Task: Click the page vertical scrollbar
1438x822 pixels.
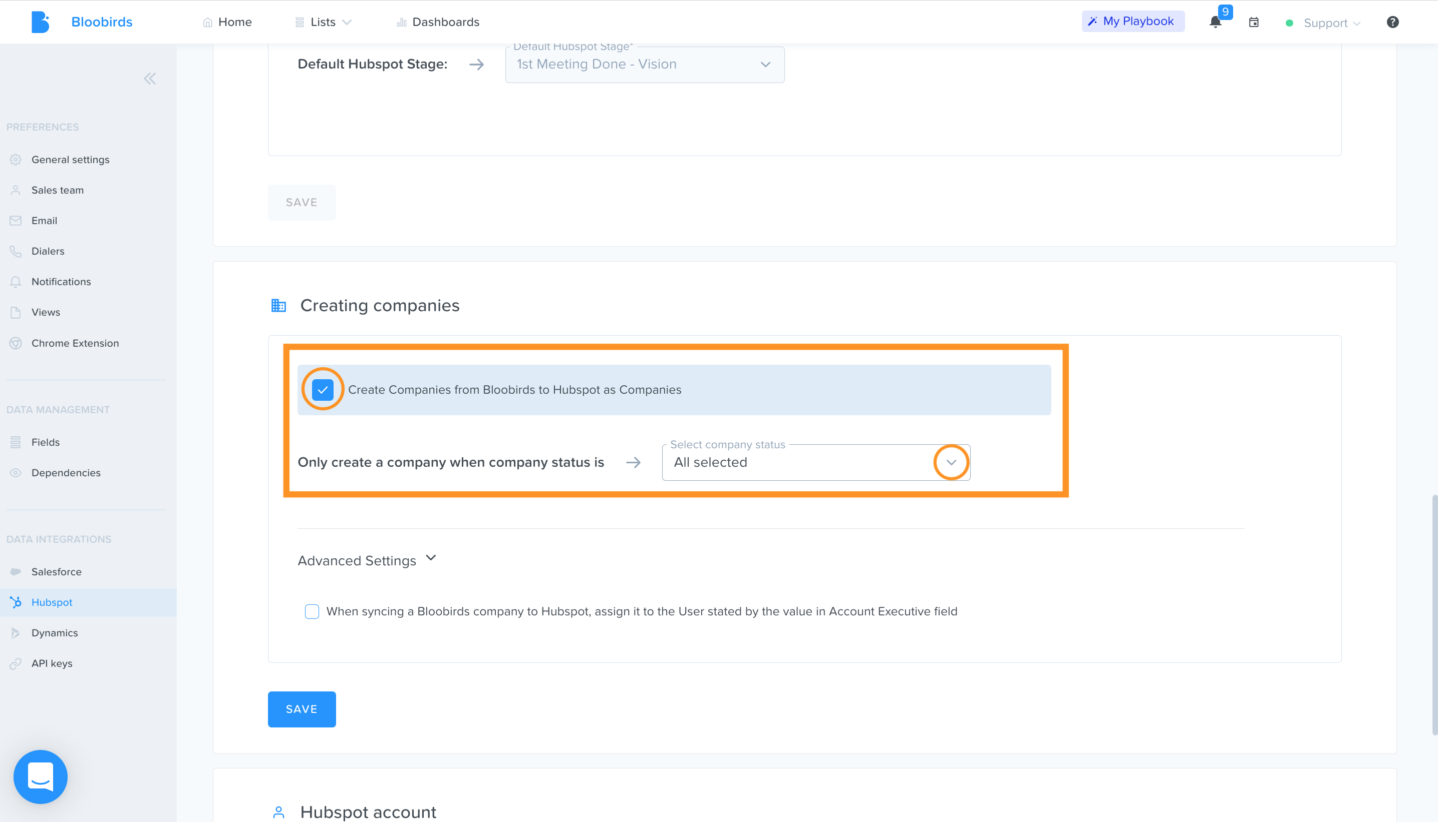Action: click(1434, 614)
